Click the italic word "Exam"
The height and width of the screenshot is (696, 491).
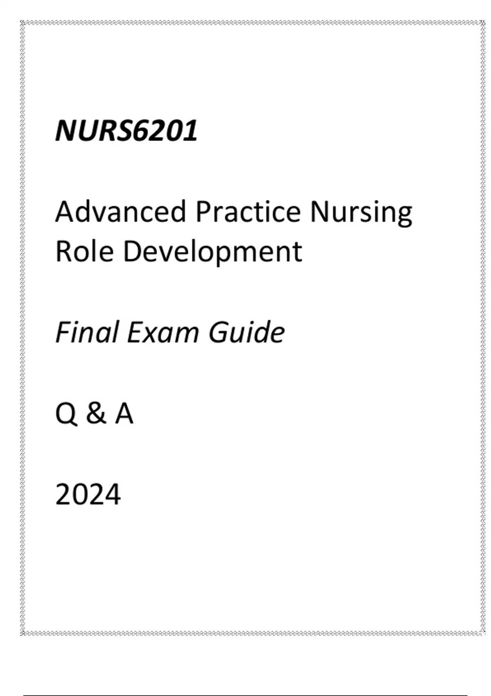[x=163, y=332]
